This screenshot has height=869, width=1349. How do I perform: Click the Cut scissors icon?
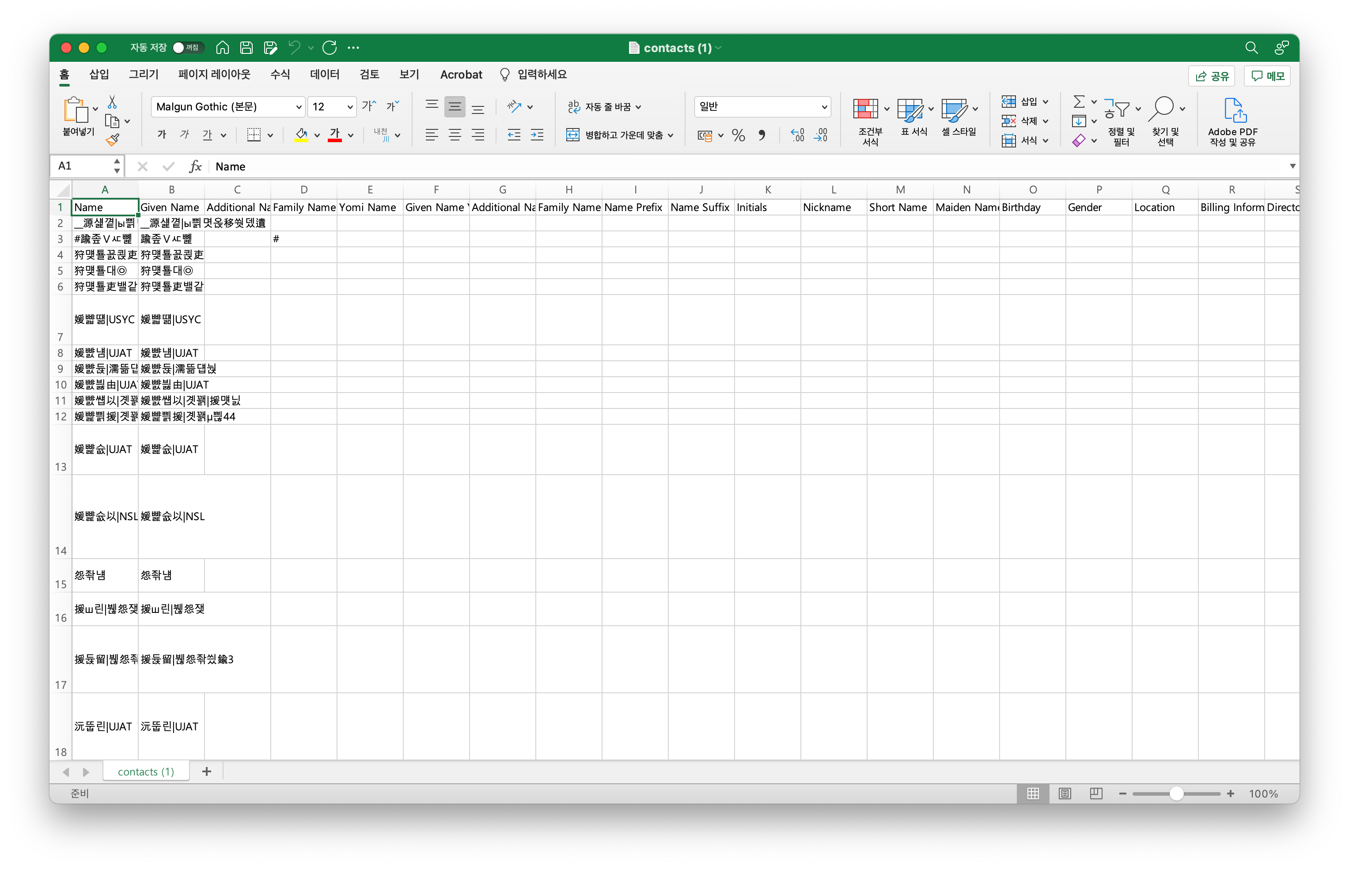point(112,102)
